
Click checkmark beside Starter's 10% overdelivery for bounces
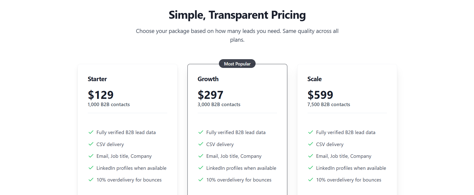pyautogui.click(x=91, y=180)
